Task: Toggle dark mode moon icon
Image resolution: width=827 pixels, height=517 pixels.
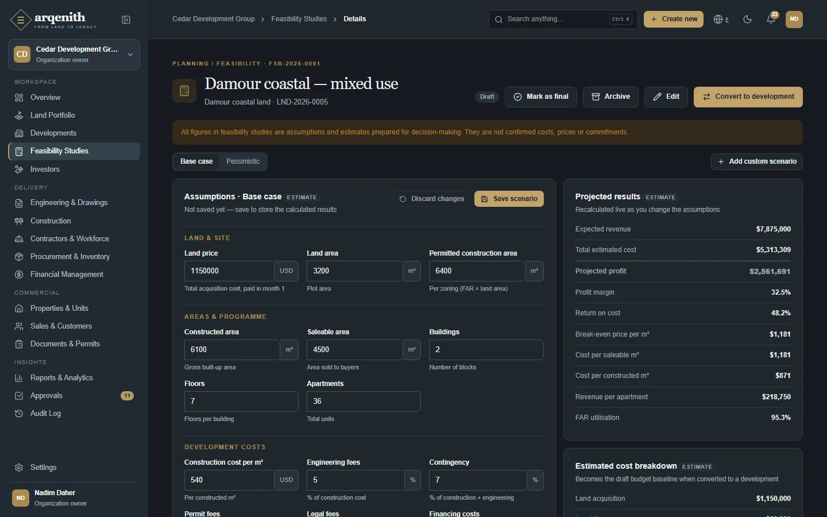Action: pos(747,20)
